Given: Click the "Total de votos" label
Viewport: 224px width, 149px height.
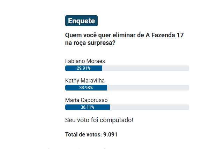Looking at the screenshot, I should coord(83,134).
